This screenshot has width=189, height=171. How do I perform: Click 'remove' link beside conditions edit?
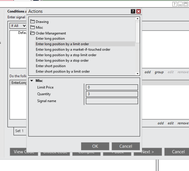coord(183,72)
